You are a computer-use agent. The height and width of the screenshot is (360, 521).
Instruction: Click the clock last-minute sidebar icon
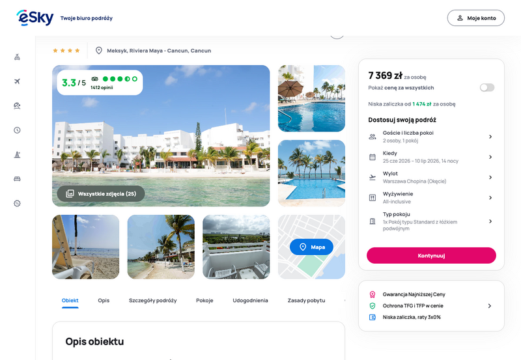click(x=18, y=130)
